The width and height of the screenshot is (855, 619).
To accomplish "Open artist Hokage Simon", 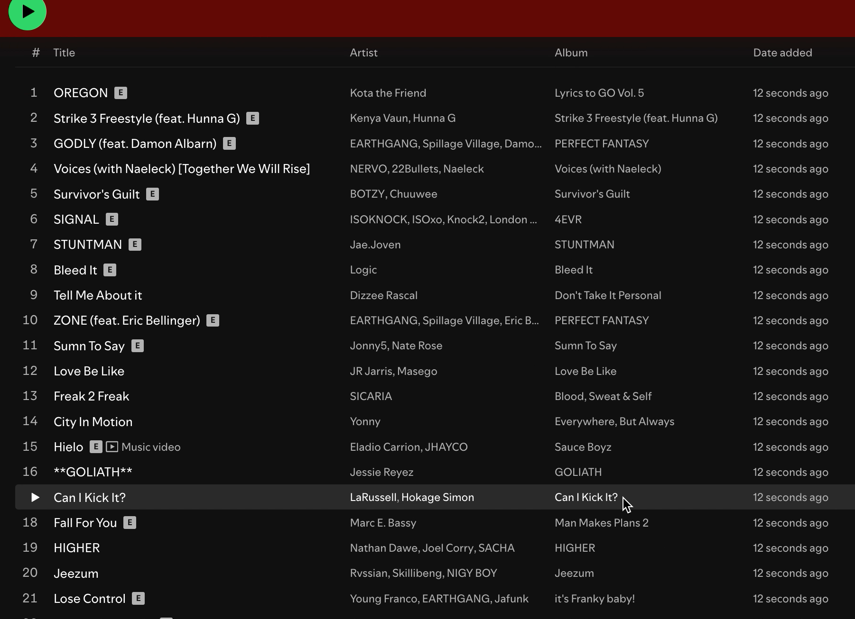I will [x=437, y=497].
